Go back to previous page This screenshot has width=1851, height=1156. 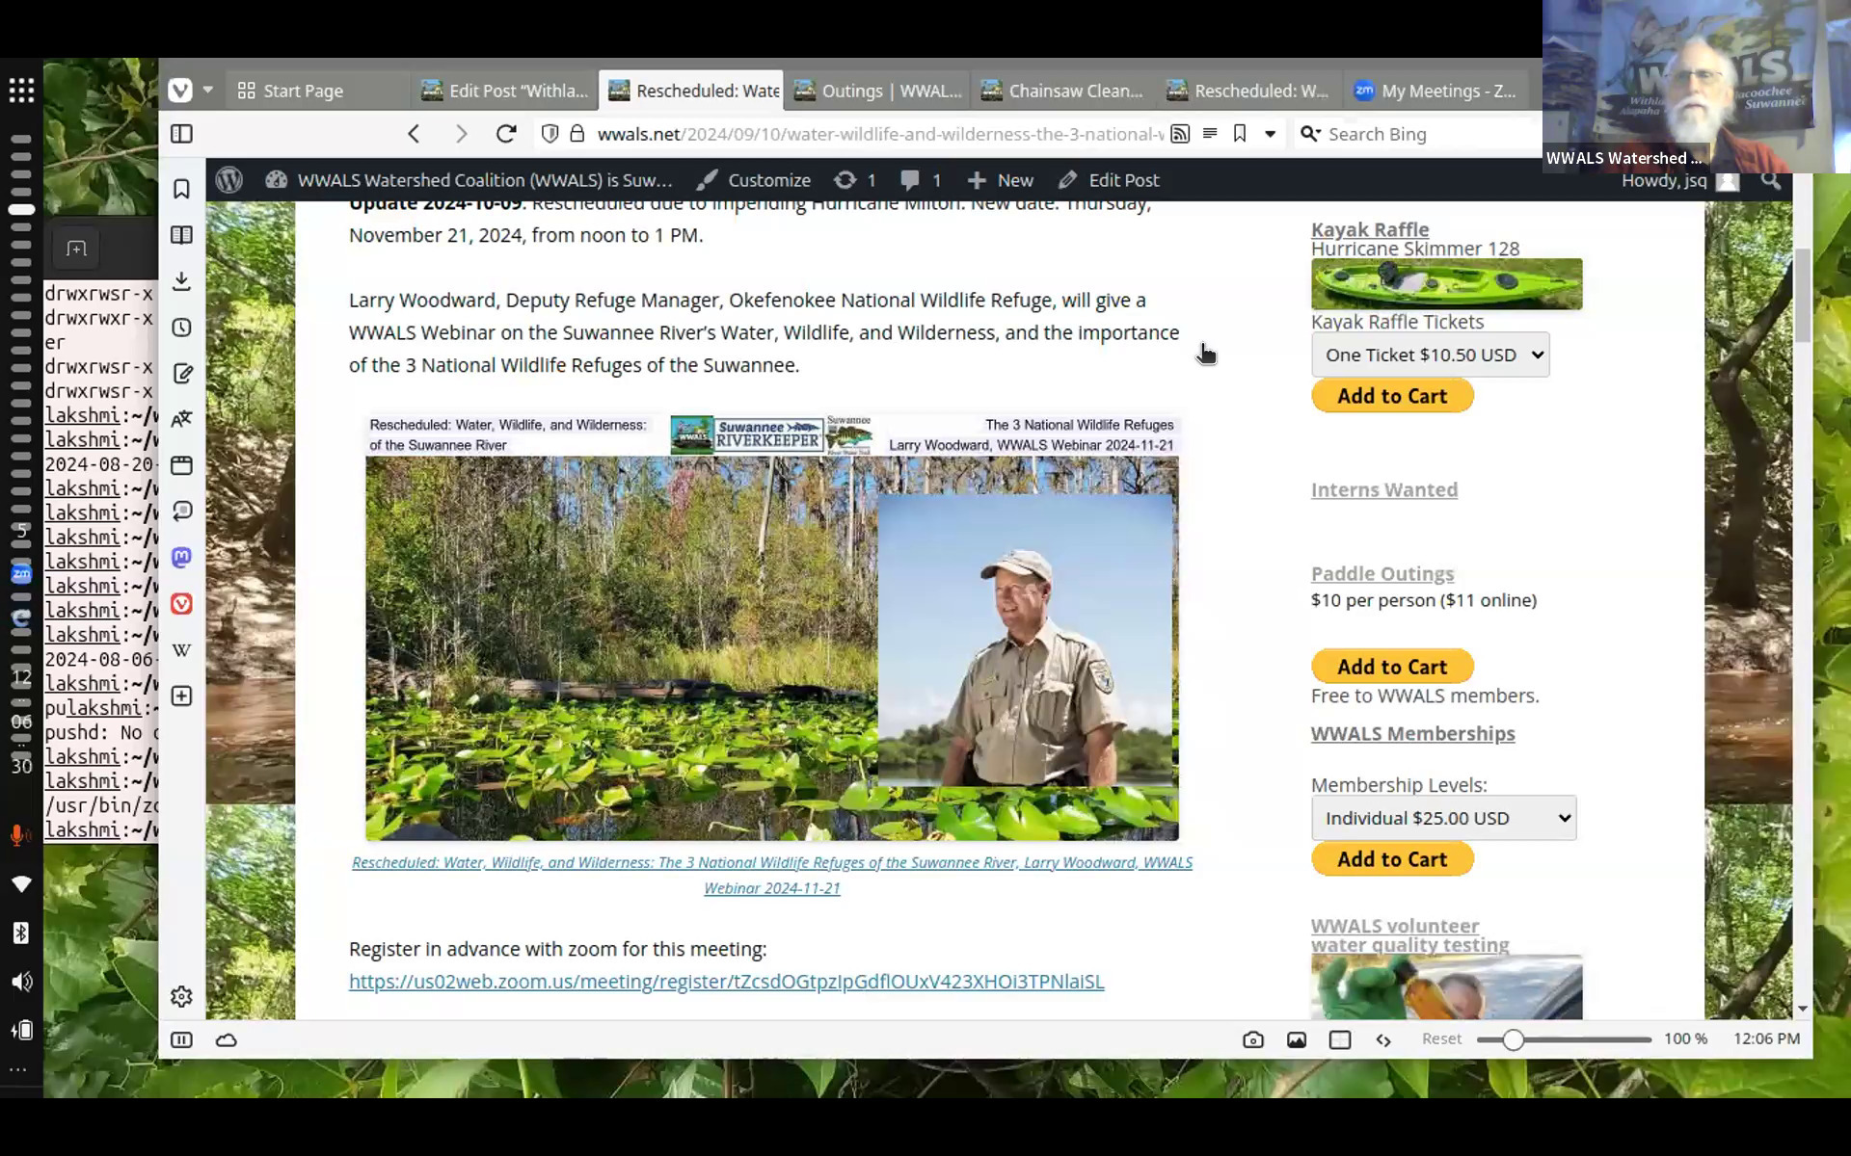pyautogui.click(x=414, y=134)
